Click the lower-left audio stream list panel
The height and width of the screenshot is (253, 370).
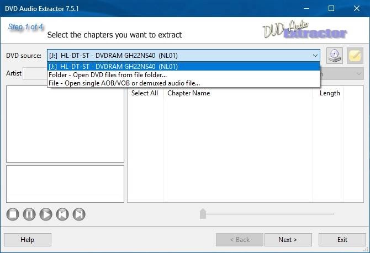pyautogui.click(x=65, y=184)
